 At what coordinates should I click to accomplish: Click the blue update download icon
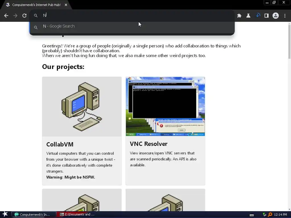point(257,16)
